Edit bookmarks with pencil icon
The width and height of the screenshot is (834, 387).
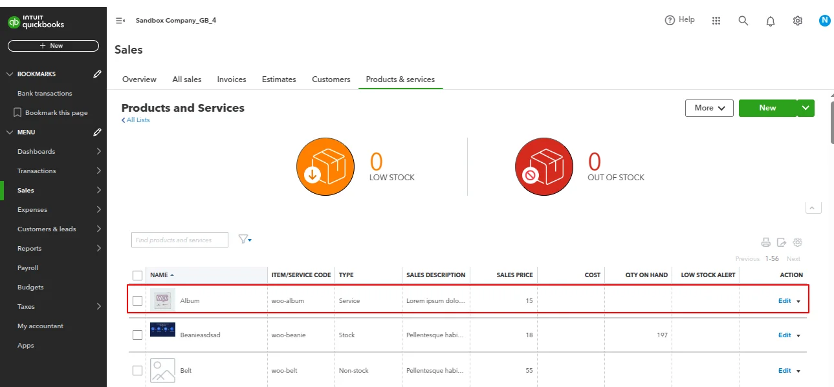click(x=97, y=74)
